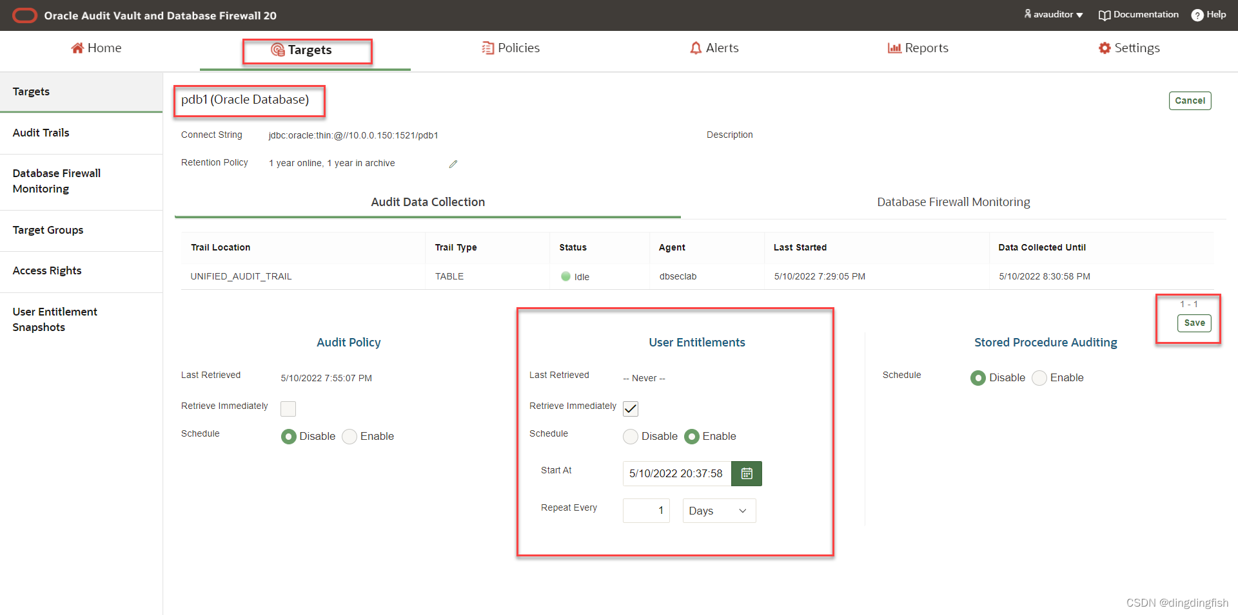Open the Documentation link

[x=1139, y=14]
